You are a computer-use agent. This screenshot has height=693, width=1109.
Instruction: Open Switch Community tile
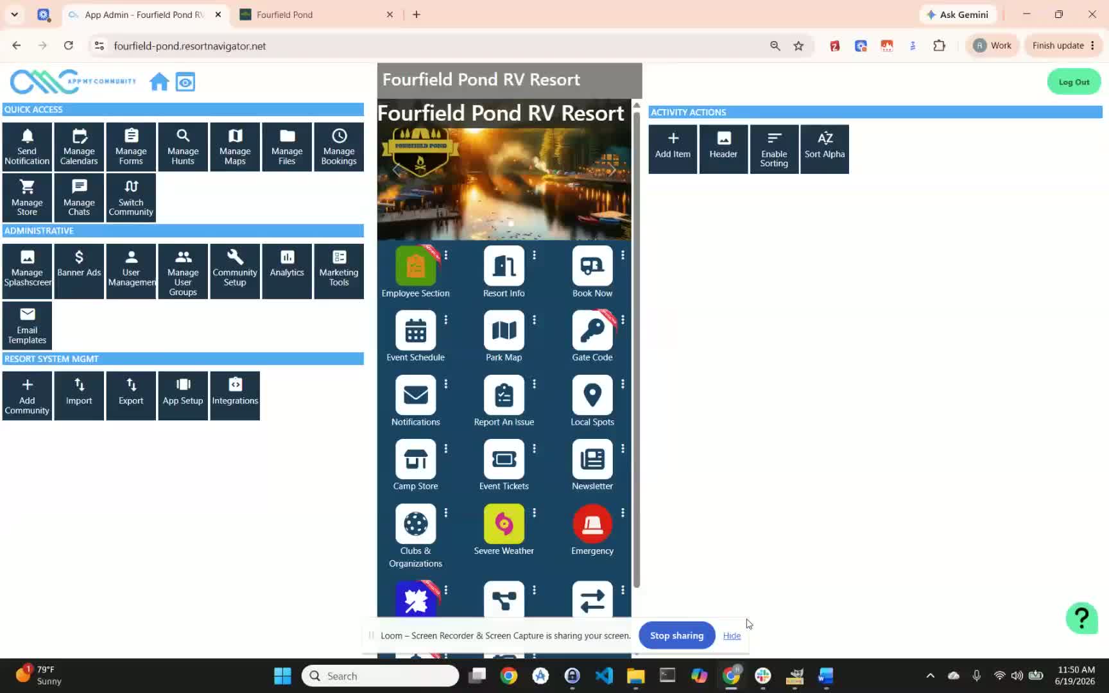(131, 198)
